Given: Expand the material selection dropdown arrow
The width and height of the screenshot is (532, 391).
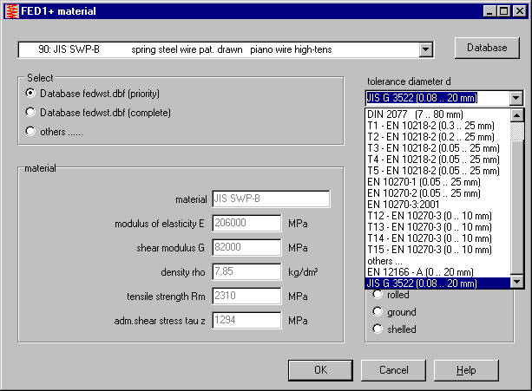Looking at the screenshot, I should [x=425, y=49].
